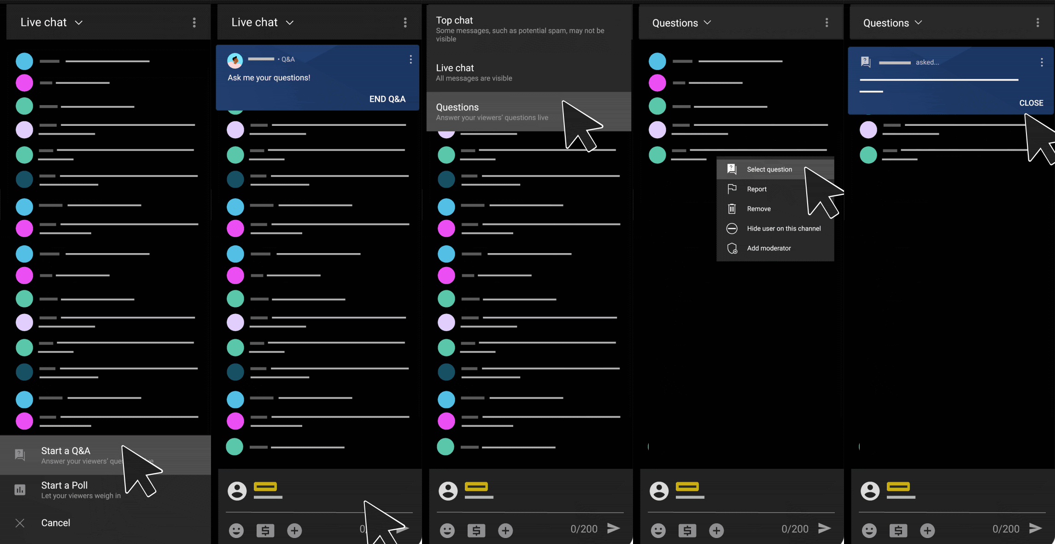
Task: Open the header three-dot menu in the CLOSE banner panel
Action: coord(1037,23)
